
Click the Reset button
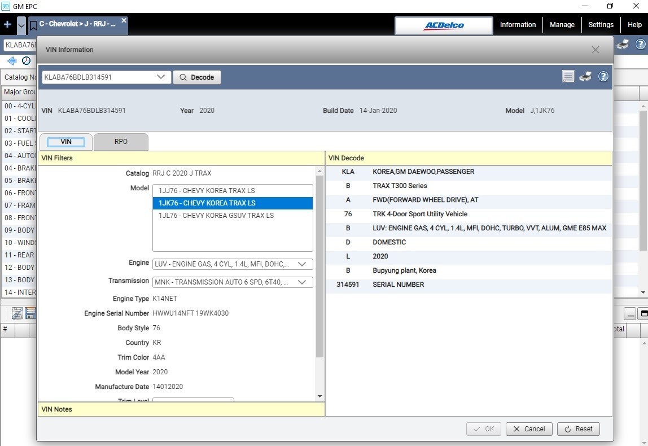point(578,429)
